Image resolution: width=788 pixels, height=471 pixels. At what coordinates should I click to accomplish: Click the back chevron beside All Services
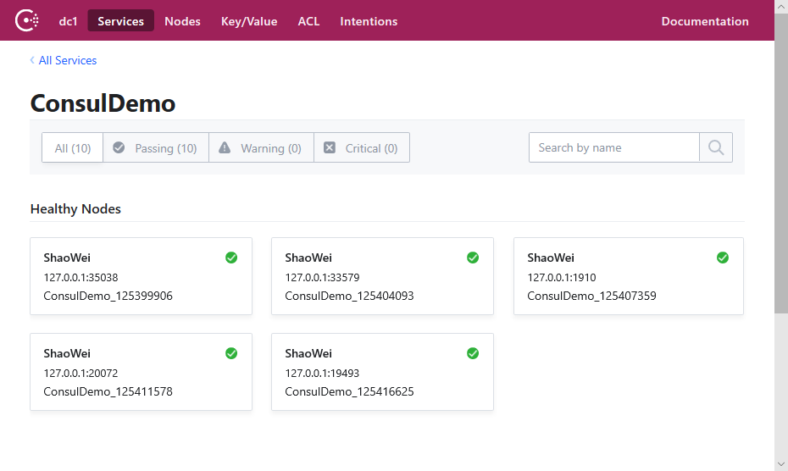click(32, 60)
